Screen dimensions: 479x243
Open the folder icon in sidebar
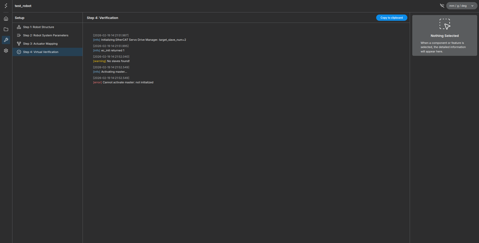coord(6,29)
